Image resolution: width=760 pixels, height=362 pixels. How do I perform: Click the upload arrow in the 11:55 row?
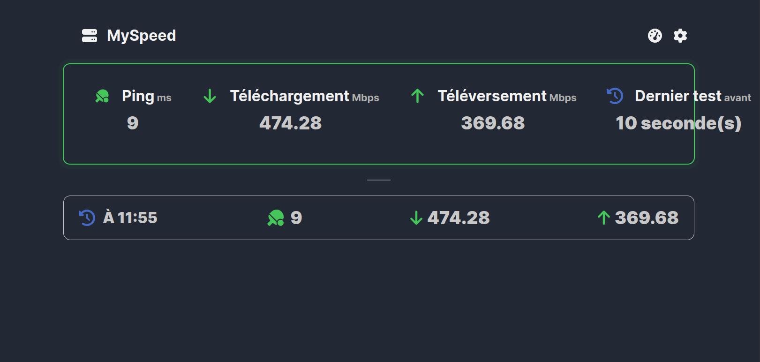point(603,218)
